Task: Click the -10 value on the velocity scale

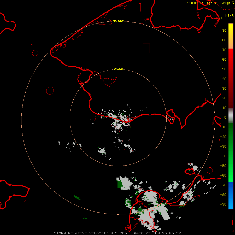Action: point(223,127)
